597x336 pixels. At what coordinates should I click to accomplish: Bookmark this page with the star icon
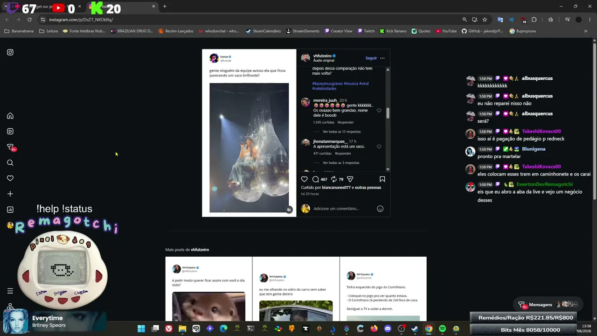[485, 20]
